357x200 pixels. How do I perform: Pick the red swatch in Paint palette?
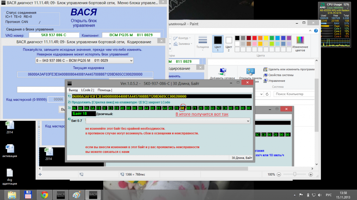coord(254,38)
